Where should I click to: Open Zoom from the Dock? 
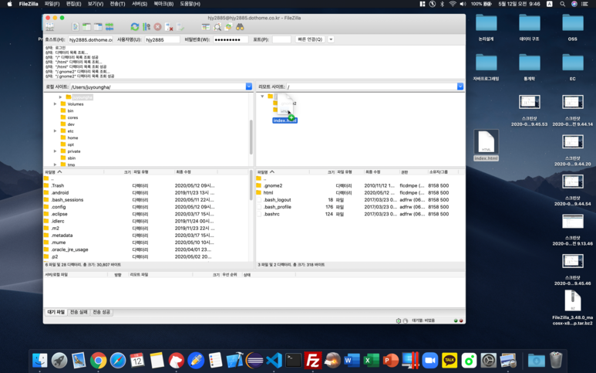(x=430, y=360)
